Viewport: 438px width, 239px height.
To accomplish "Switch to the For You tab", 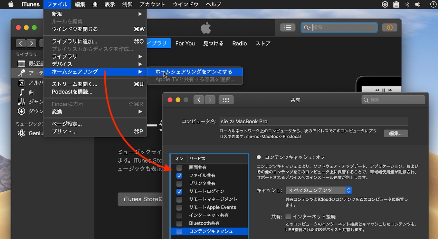I will point(185,43).
